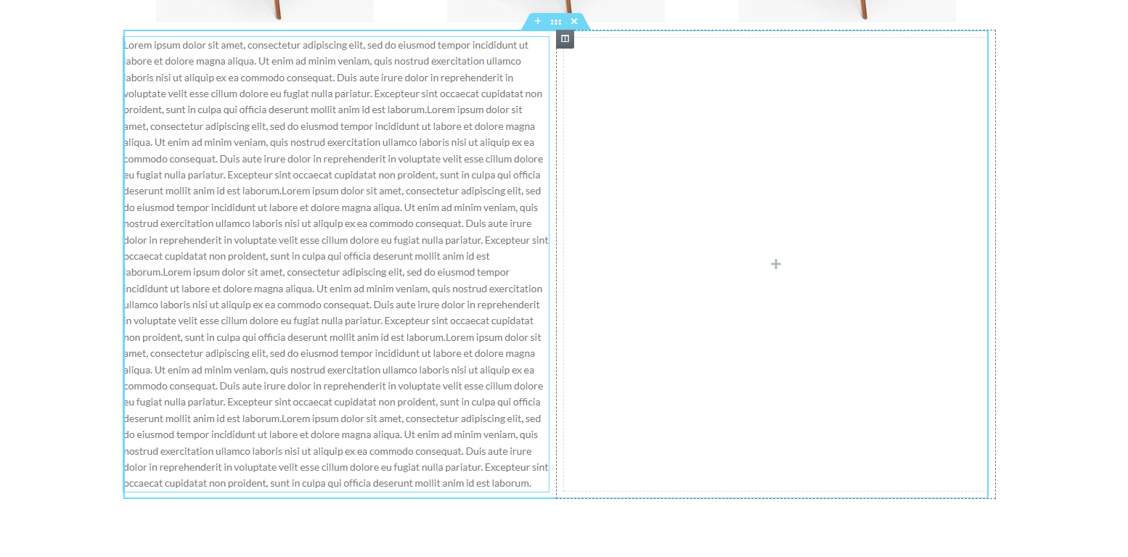Add a widget in the empty column

click(776, 264)
